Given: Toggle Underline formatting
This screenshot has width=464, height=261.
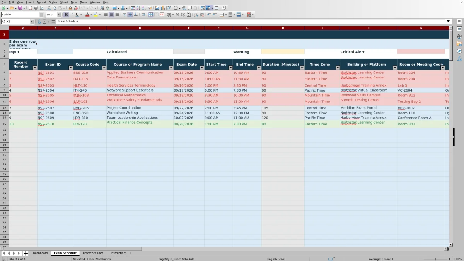Looking at the screenshot, I should tap(77, 15).
